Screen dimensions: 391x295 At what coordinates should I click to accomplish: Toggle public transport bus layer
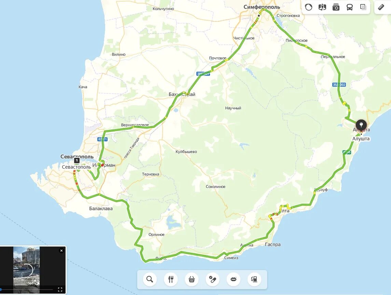(350, 7)
